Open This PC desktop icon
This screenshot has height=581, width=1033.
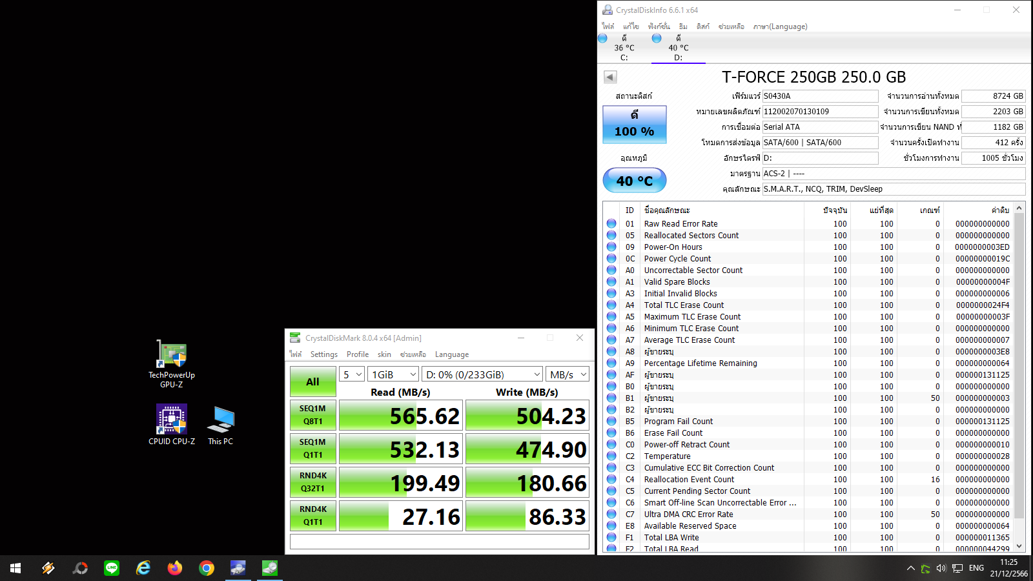pyautogui.click(x=220, y=424)
